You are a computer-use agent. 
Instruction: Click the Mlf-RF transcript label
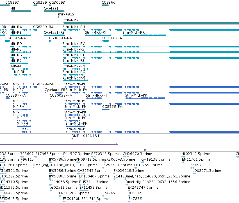(17, 66)
